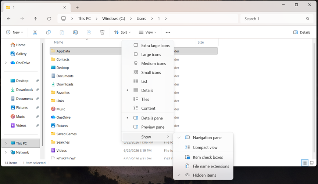Open a new tab with plus button
Screen dimensions: 318x184
77,8
